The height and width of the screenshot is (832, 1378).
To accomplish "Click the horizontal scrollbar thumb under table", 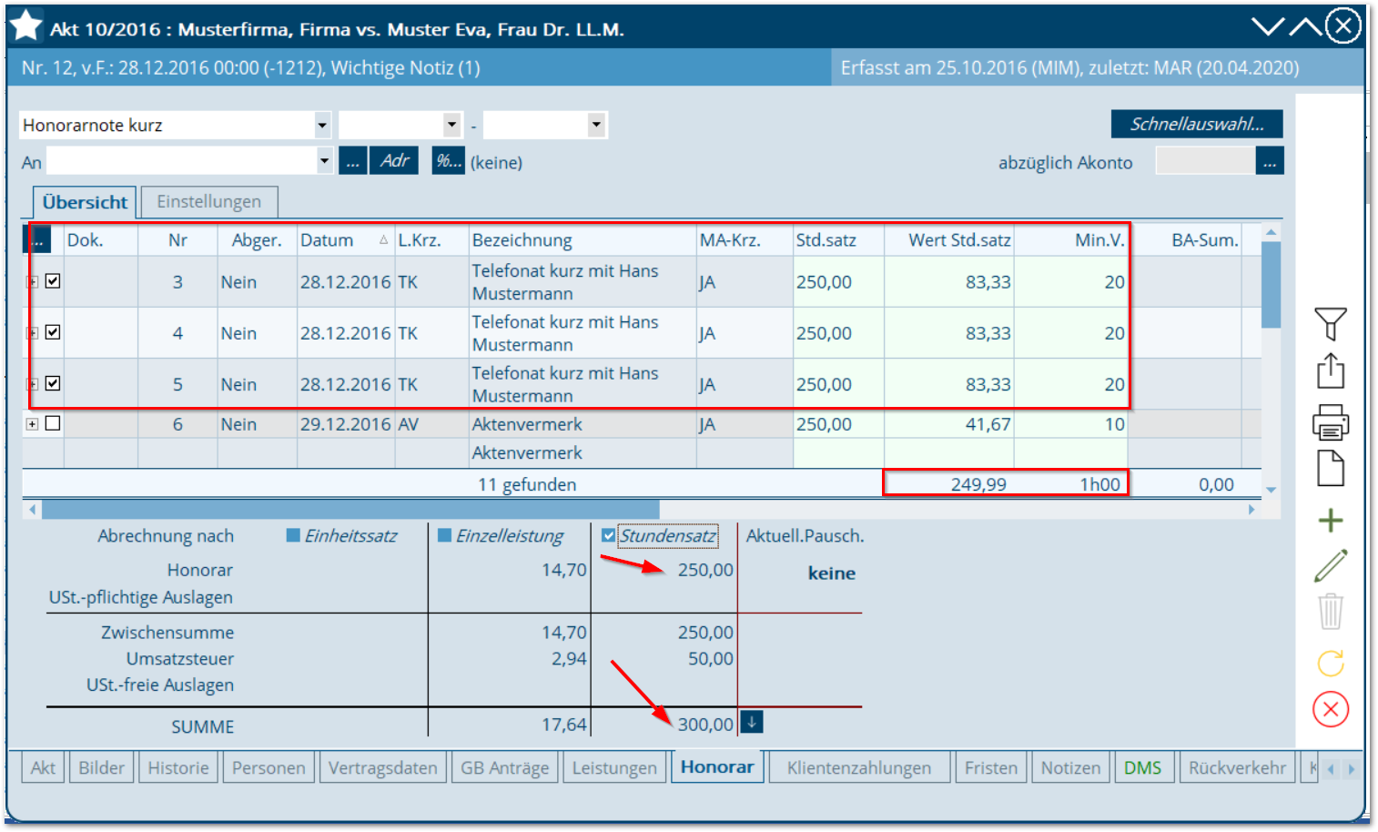I will click(x=350, y=510).
